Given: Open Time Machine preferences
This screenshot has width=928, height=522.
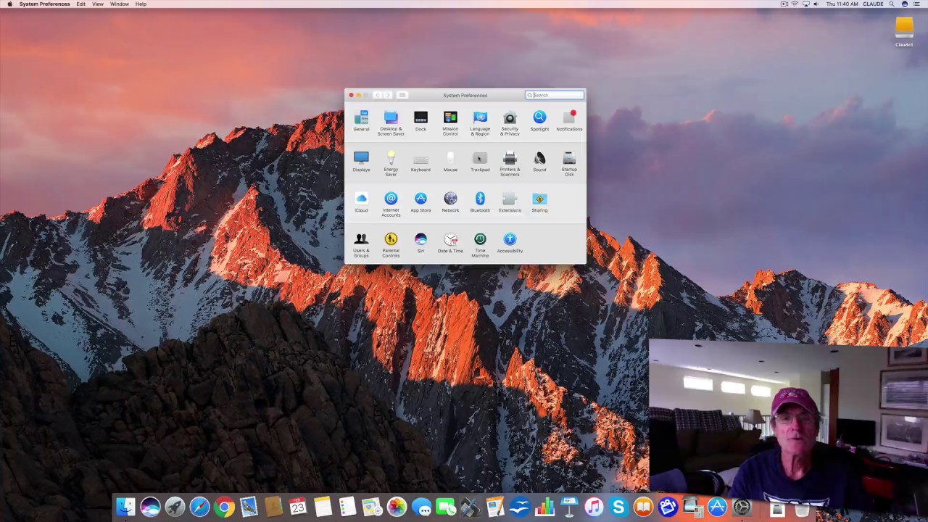Looking at the screenshot, I should pyautogui.click(x=480, y=245).
